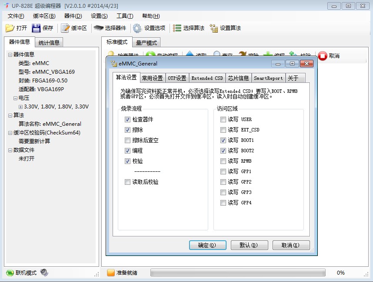373x282 pixels.
Task: Click the red Cancel stop icon
Action: [x=323, y=56]
